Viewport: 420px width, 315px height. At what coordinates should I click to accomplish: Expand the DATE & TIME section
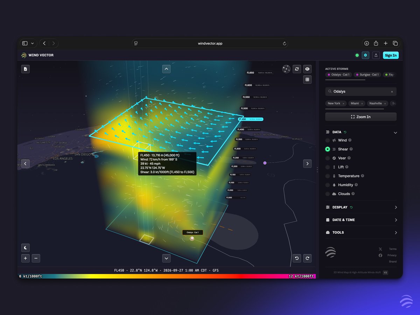point(396,220)
